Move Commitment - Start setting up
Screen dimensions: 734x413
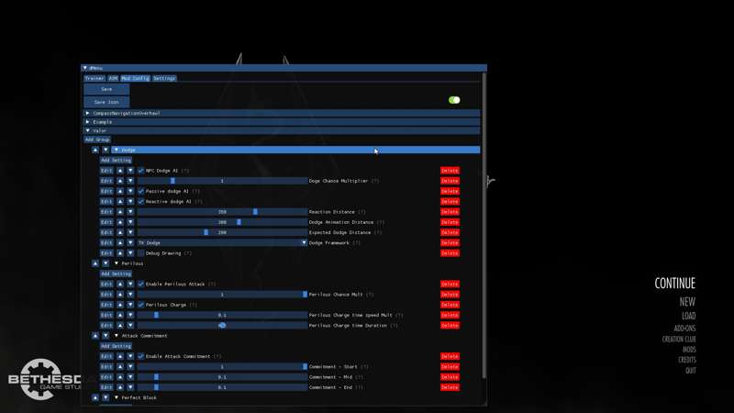pyautogui.click(x=120, y=366)
